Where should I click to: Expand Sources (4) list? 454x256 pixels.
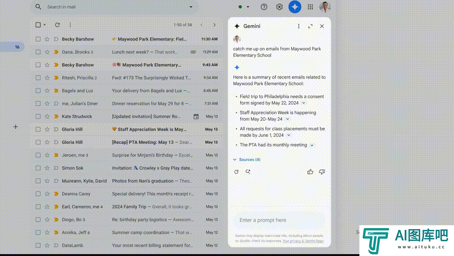point(247,159)
